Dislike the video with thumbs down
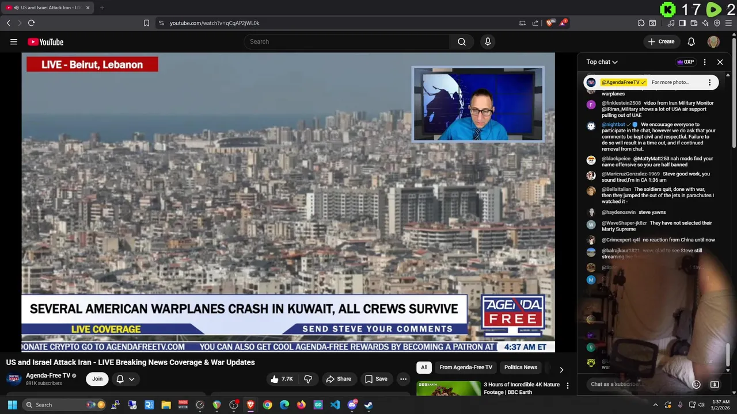 click(308, 379)
